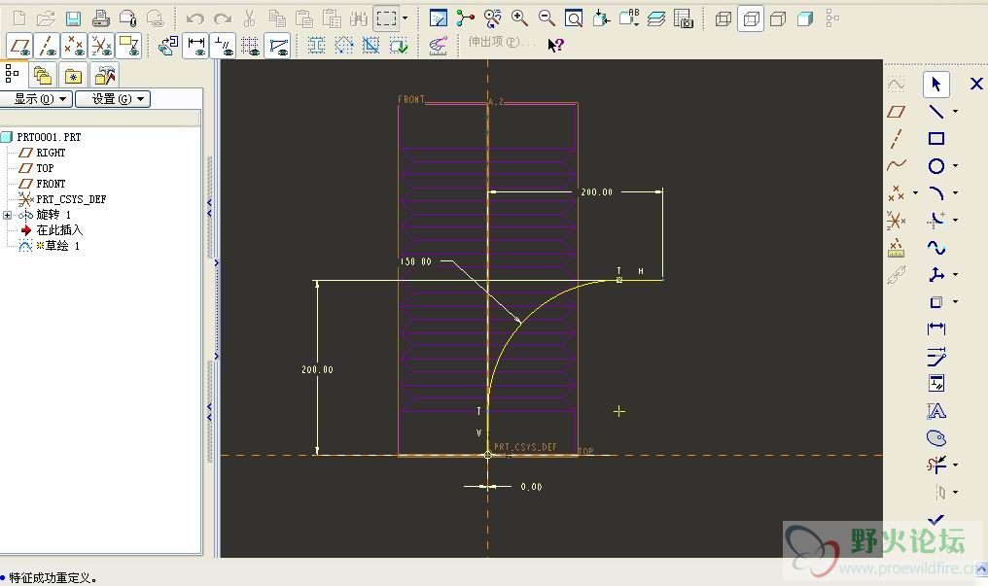Open the selection box dropdown arrow
The width and height of the screenshot is (988, 586).
[x=406, y=18]
